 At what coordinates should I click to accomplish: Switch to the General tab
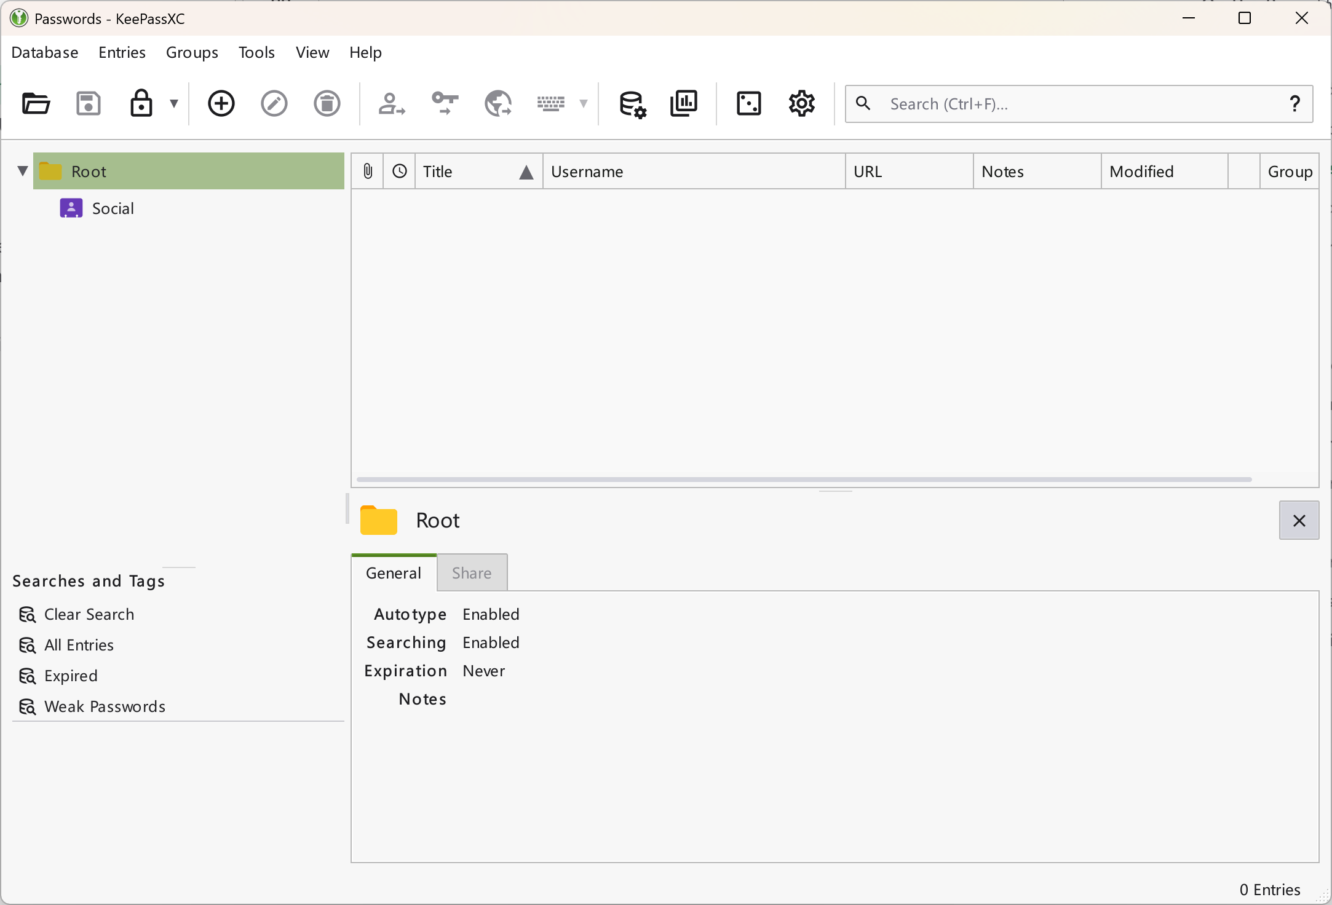pos(394,573)
